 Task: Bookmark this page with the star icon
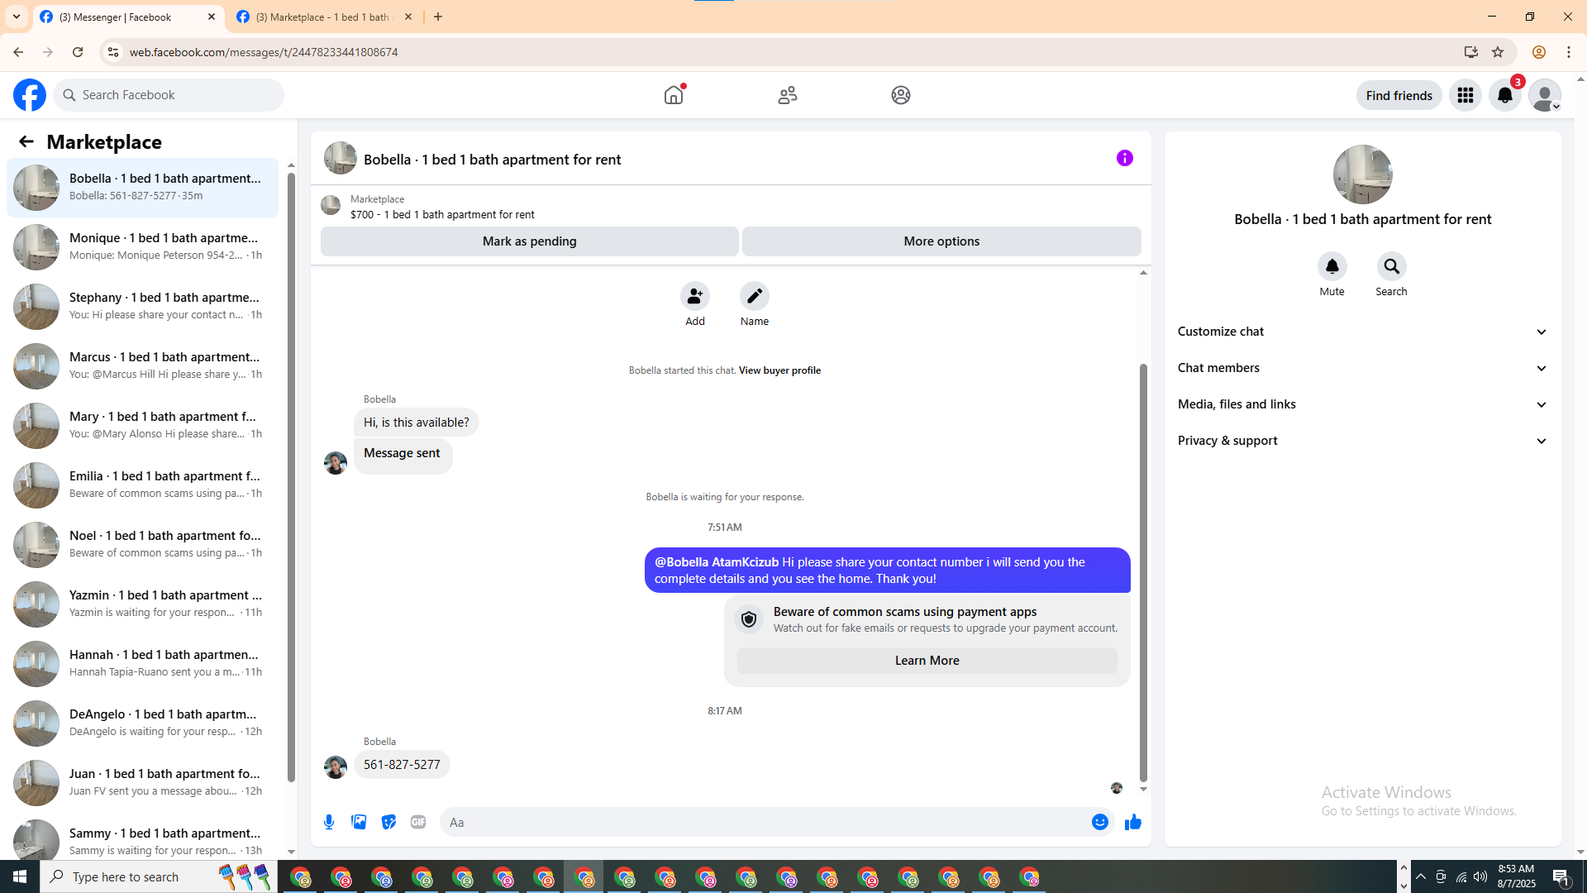click(1498, 52)
